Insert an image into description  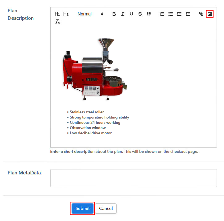click(210, 14)
